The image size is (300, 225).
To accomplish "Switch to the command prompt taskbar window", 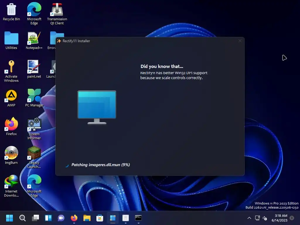I will click(x=138, y=218).
